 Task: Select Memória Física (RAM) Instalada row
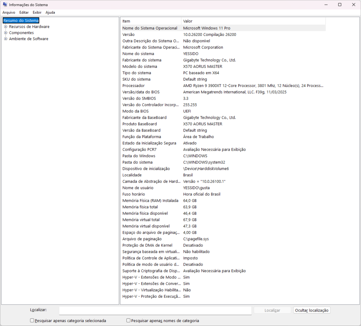click(x=223, y=201)
